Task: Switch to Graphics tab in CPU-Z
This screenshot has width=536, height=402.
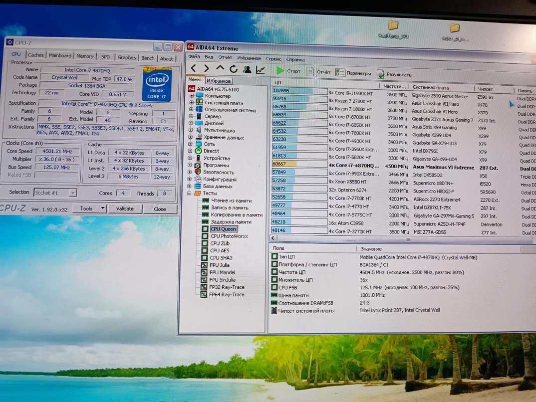Action: pos(127,57)
